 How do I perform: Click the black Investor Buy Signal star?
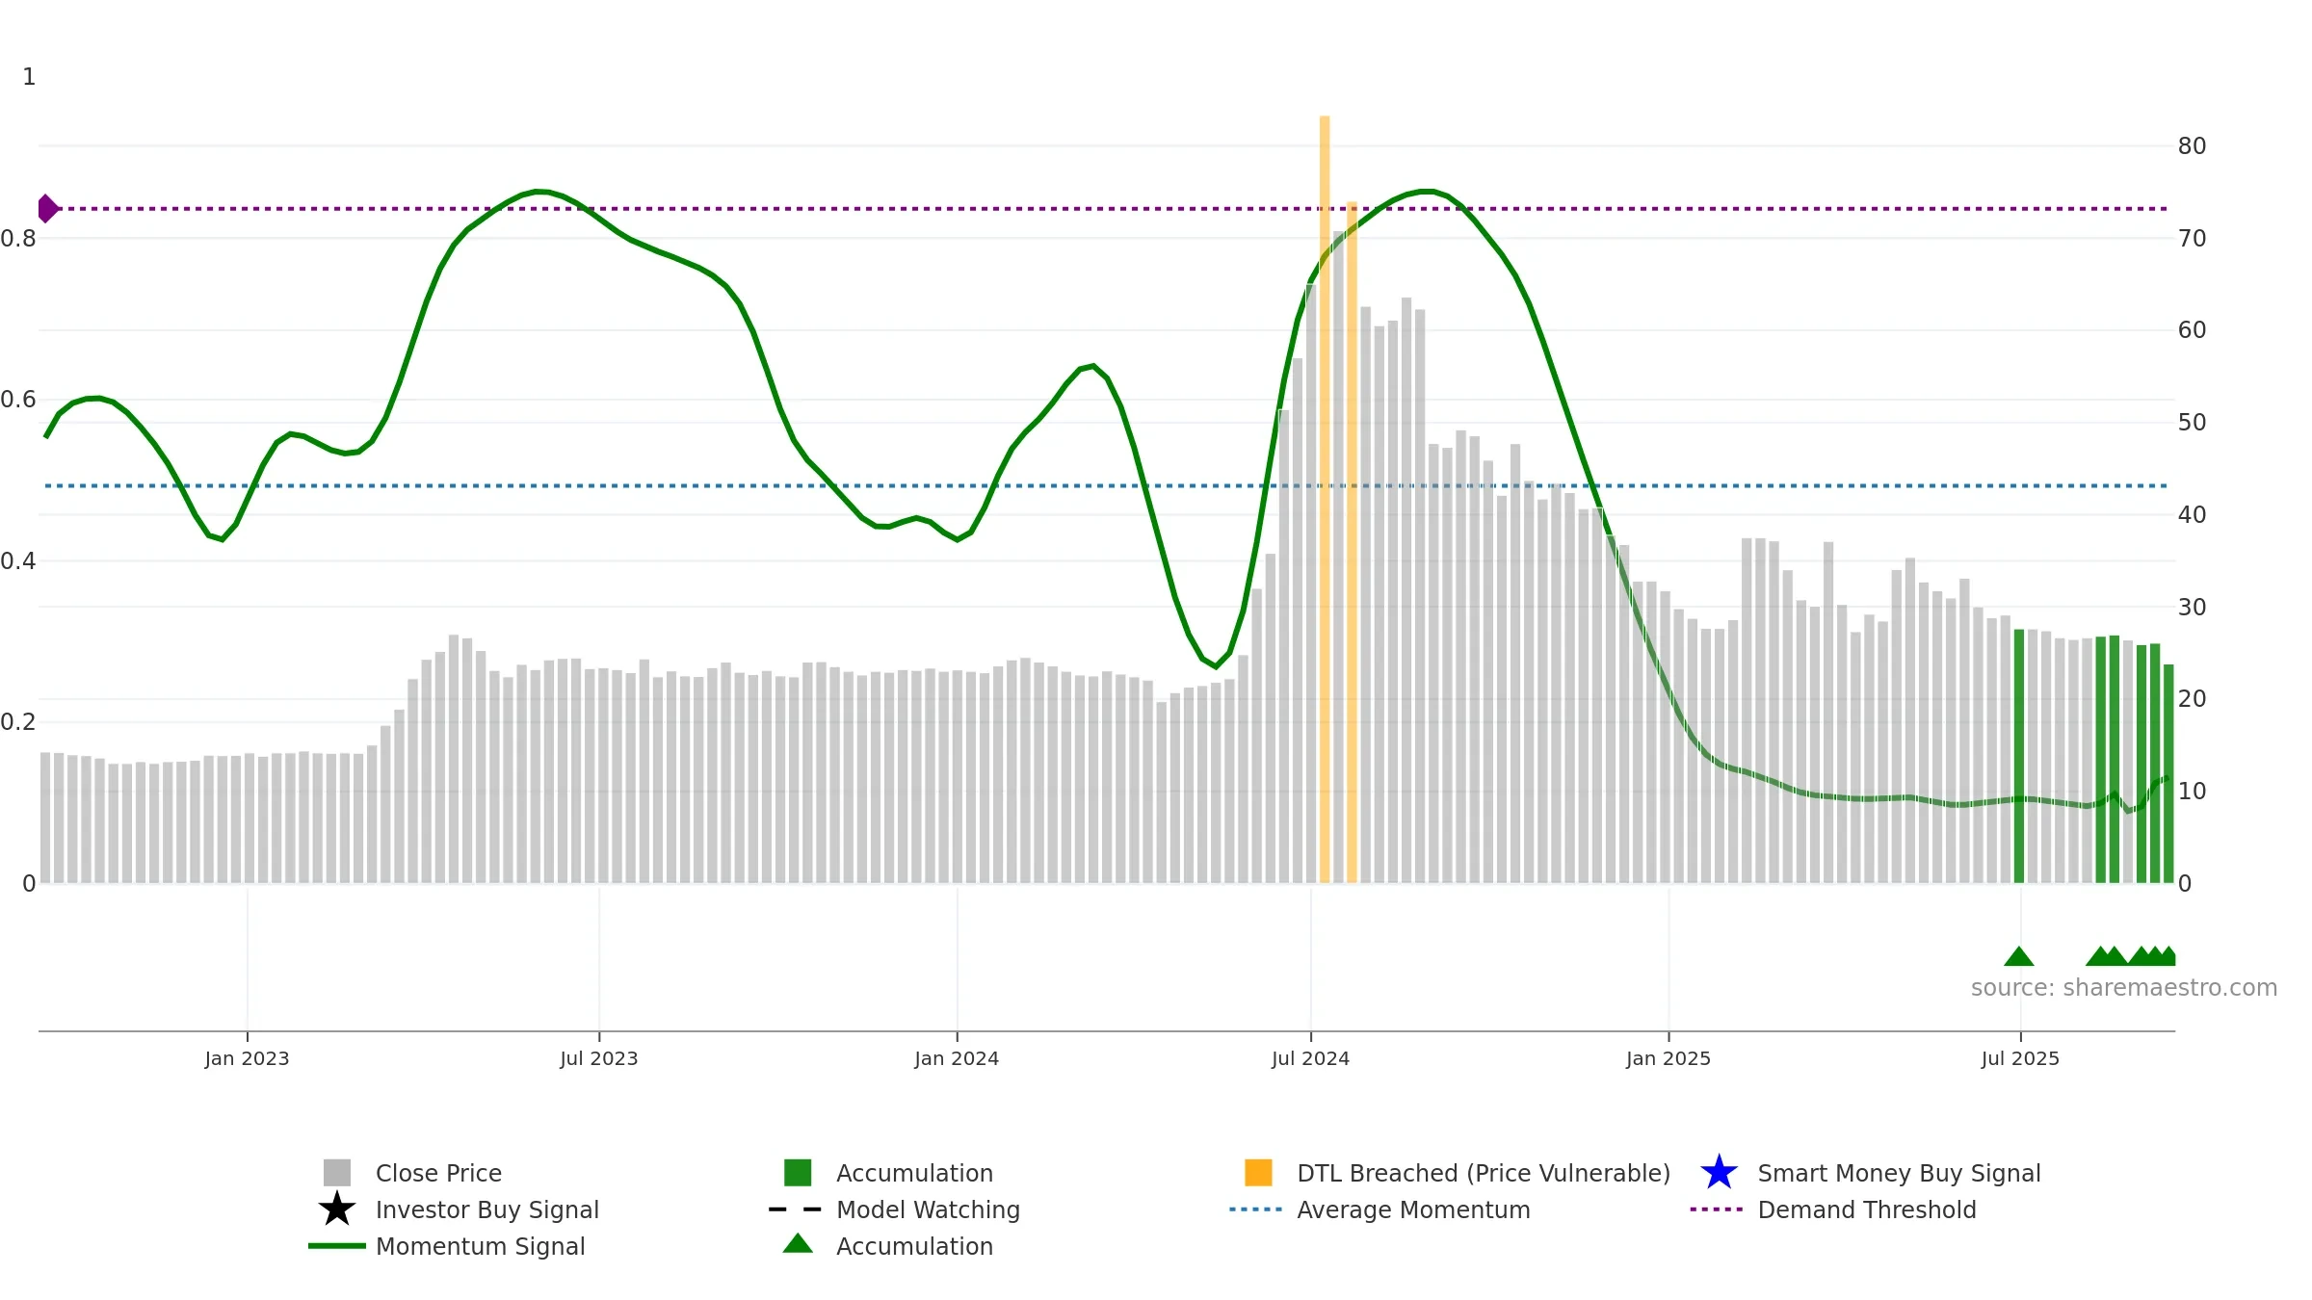pyautogui.click(x=337, y=1209)
